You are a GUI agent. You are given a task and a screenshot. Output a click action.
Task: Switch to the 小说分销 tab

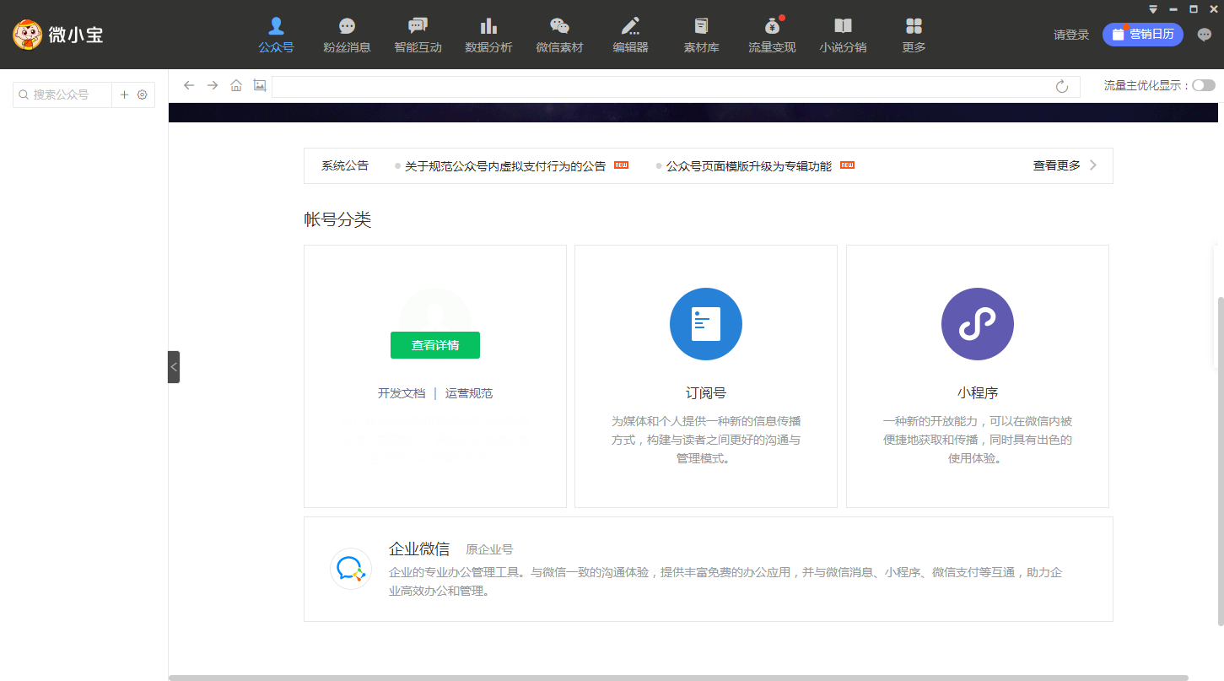pyautogui.click(x=843, y=35)
